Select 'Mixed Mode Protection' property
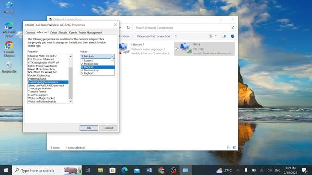The height and width of the screenshot is (175, 312). point(48,69)
